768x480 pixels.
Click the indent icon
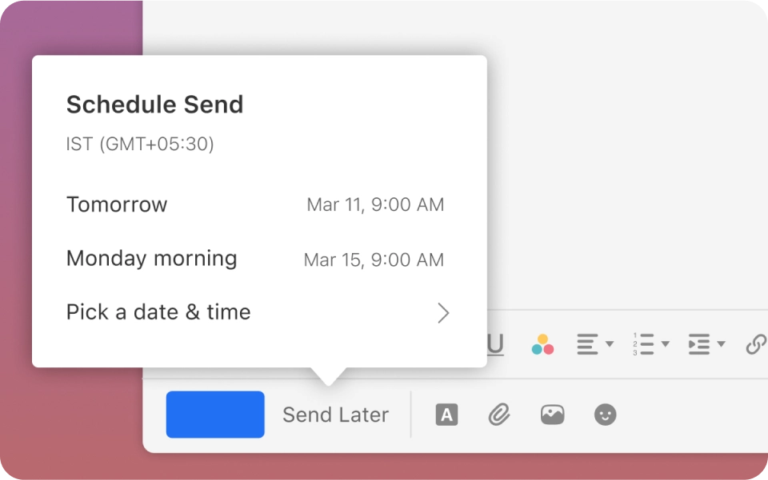[698, 344]
